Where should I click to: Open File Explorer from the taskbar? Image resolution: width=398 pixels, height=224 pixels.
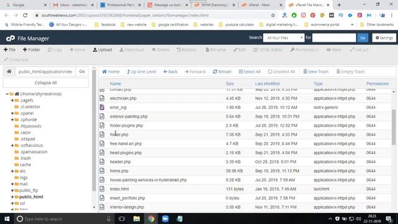tap(137, 218)
